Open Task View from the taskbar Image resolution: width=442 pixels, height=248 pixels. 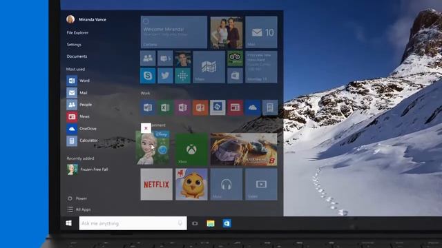pyautogui.click(x=195, y=223)
